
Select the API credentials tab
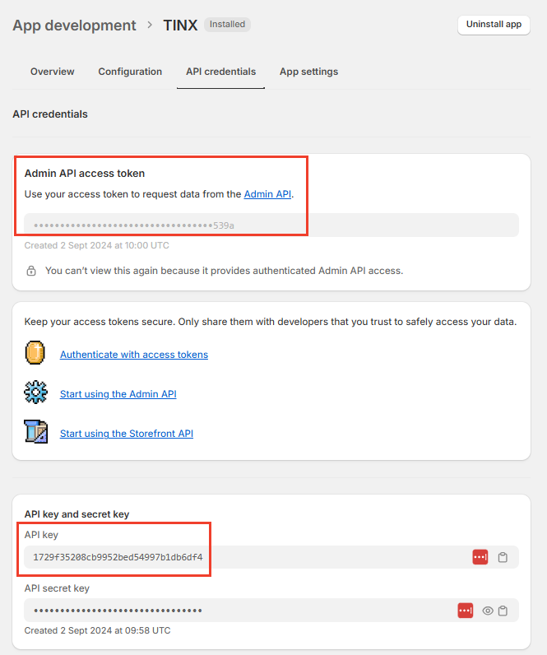point(220,72)
